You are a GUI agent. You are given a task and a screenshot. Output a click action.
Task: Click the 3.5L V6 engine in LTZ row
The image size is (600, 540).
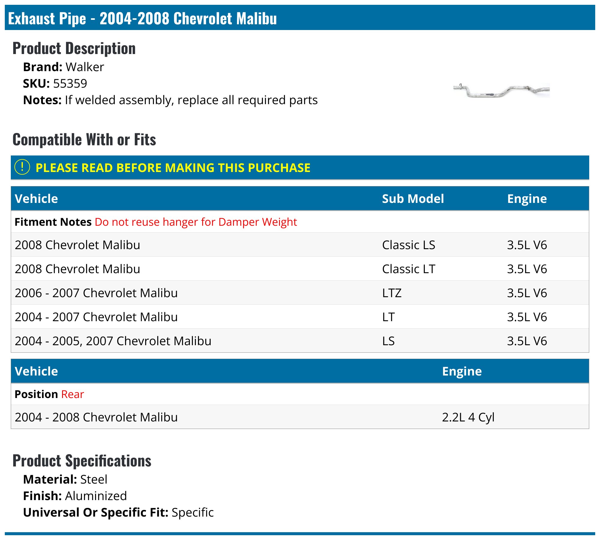[x=527, y=293]
